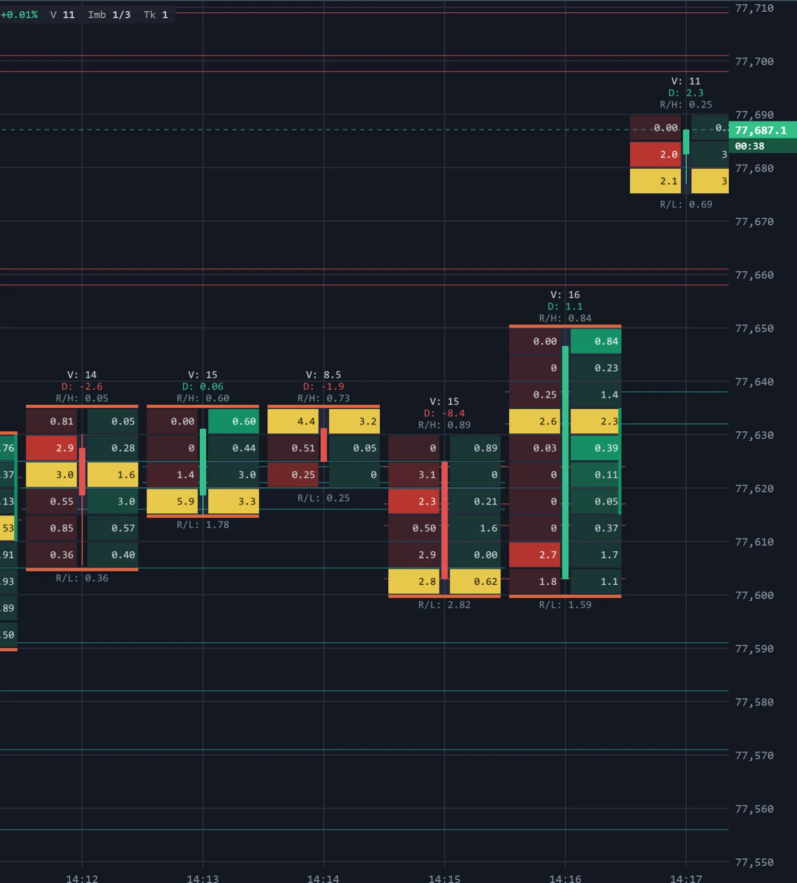Viewport: 797px width, 883px height.
Task: Click the yellow 2.8 footprint cell
Action: pos(414,581)
